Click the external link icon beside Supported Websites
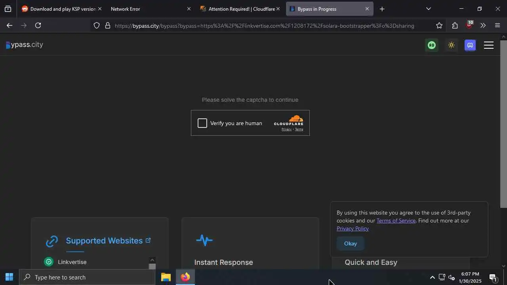The height and width of the screenshot is (285, 507). point(148,240)
